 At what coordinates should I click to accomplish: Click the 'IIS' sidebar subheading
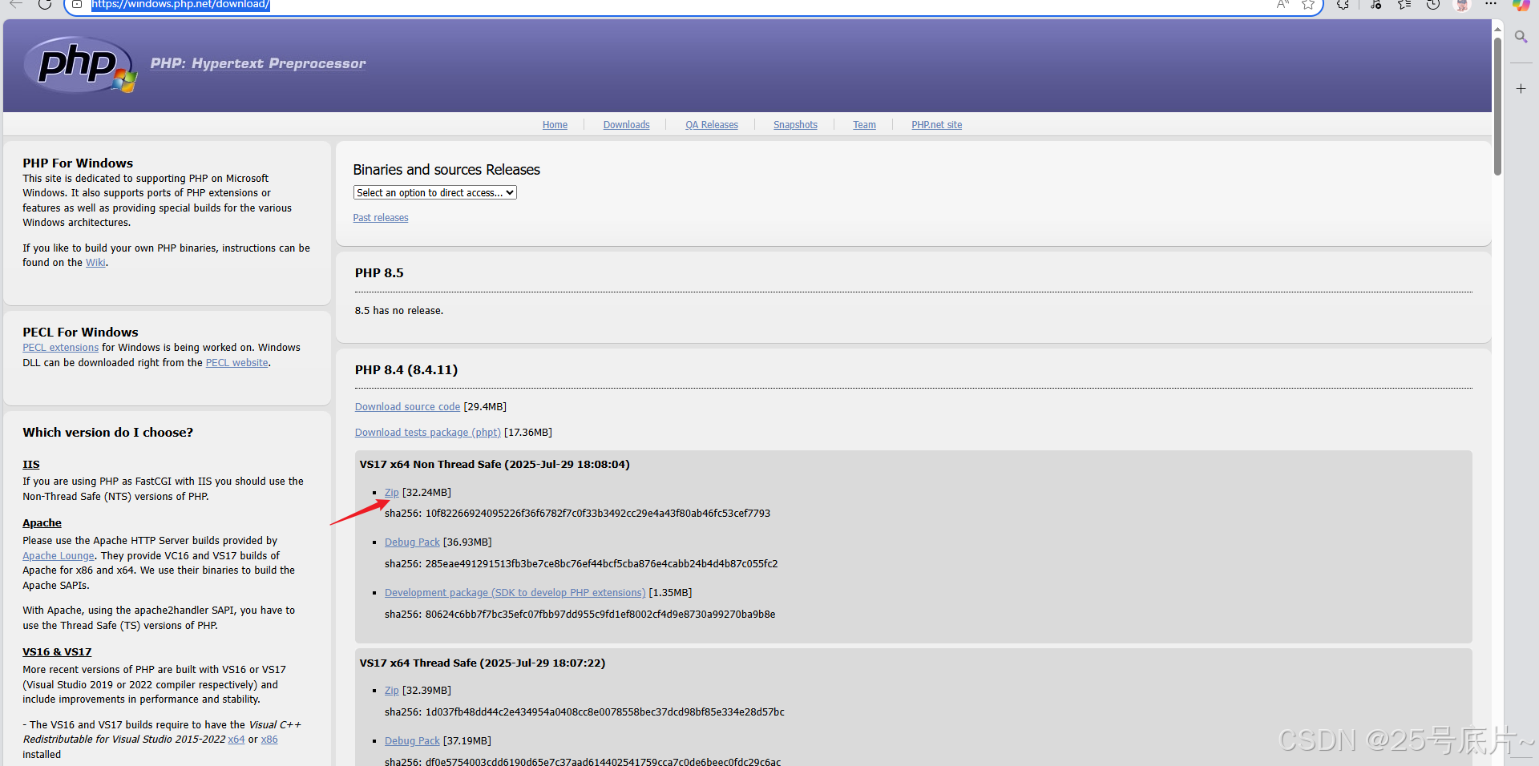31,465
